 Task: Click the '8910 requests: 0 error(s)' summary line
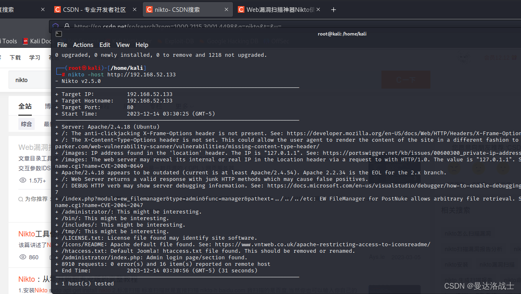(163, 264)
